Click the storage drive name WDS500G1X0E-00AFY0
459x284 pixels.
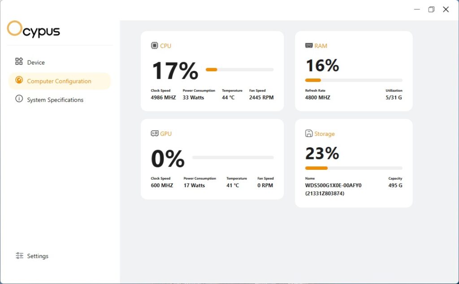tap(333, 185)
